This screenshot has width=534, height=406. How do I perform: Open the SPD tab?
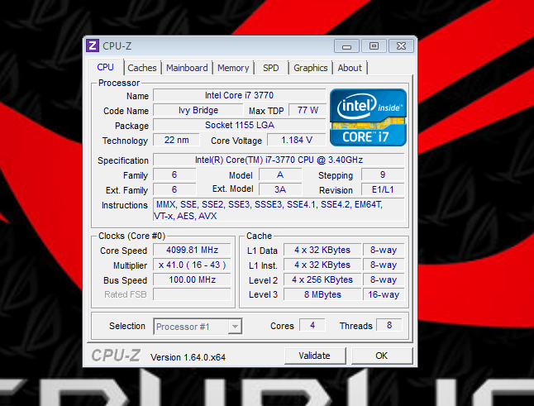pyautogui.click(x=271, y=68)
